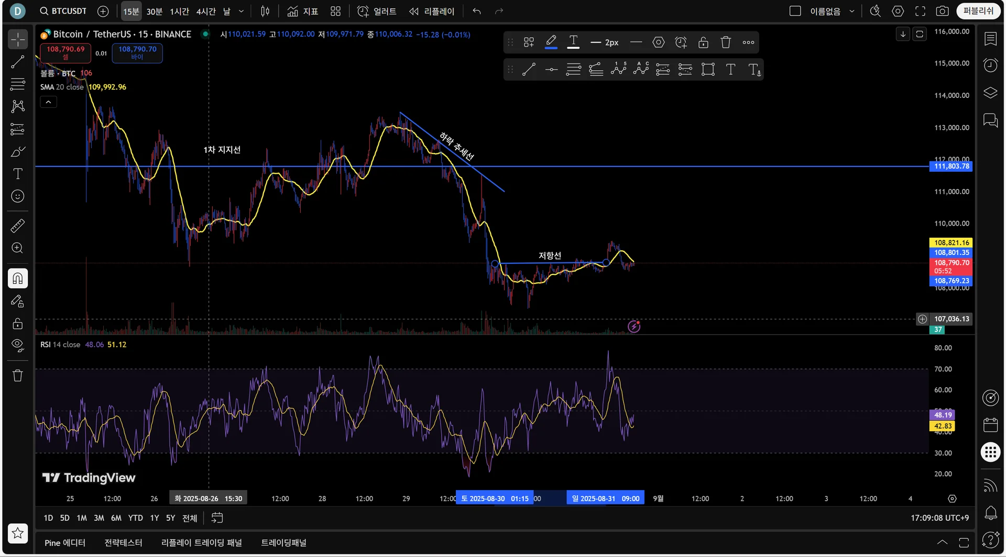
Task: Open the Pine 에디터 tab
Action: click(65, 543)
